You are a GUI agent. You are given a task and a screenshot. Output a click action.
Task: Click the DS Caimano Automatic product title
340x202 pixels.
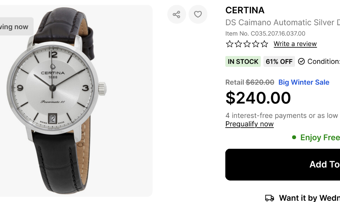[x=283, y=22]
